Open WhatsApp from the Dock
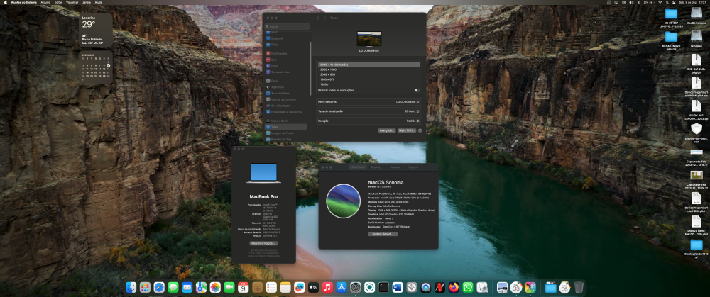Image resolution: width=710 pixels, height=297 pixels. [x=468, y=287]
